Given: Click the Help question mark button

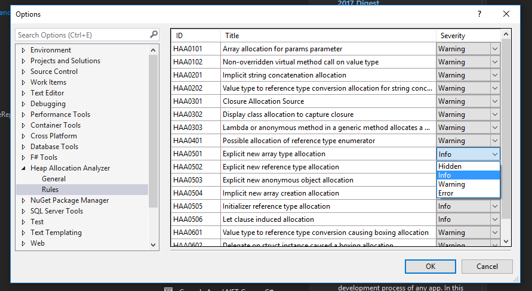Looking at the screenshot, I should pos(479,14).
